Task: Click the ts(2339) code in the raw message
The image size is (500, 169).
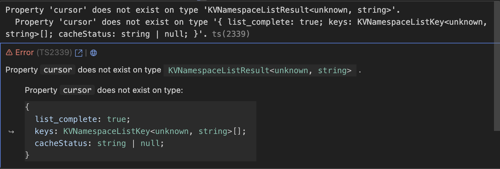Action: click(231, 34)
